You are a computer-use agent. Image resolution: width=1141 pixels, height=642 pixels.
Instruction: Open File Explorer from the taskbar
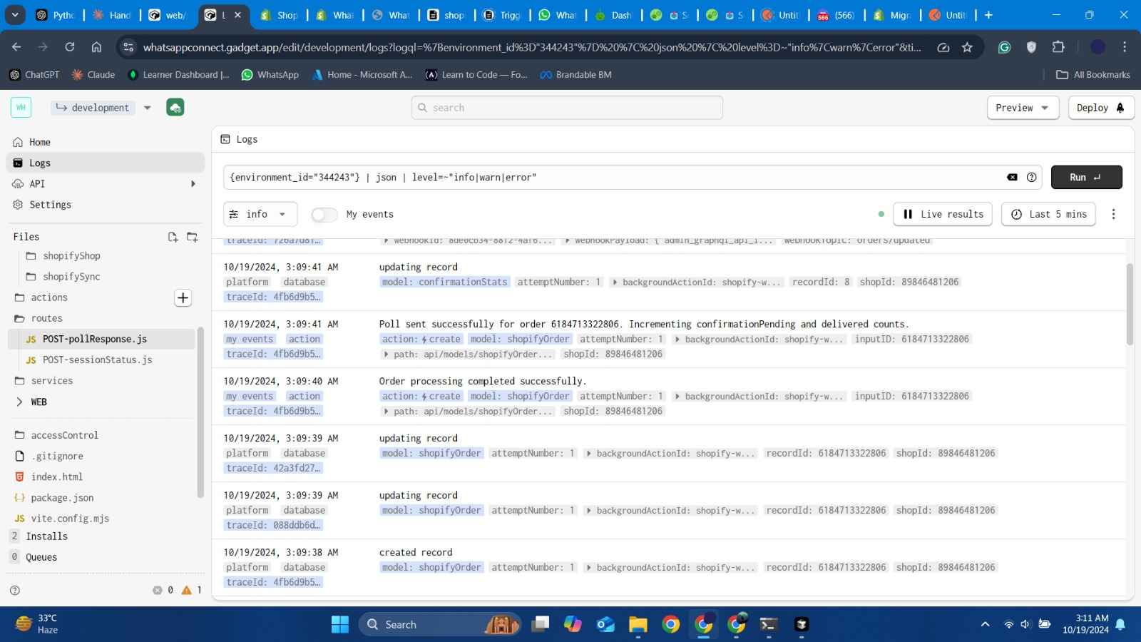click(x=638, y=625)
